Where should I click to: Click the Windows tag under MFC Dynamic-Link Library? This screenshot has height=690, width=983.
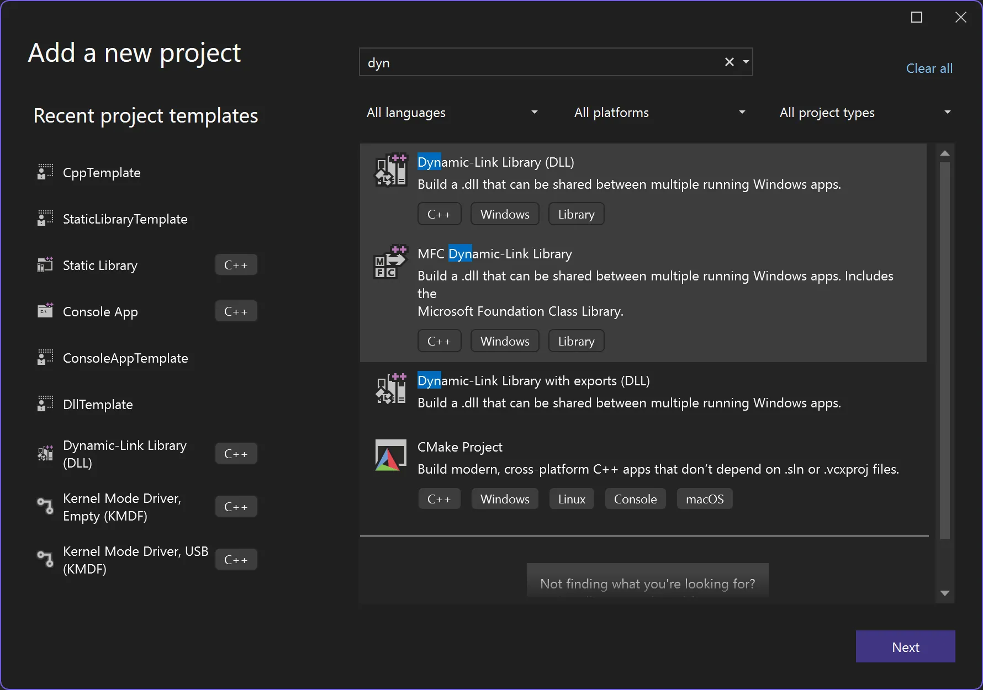[505, 341]
